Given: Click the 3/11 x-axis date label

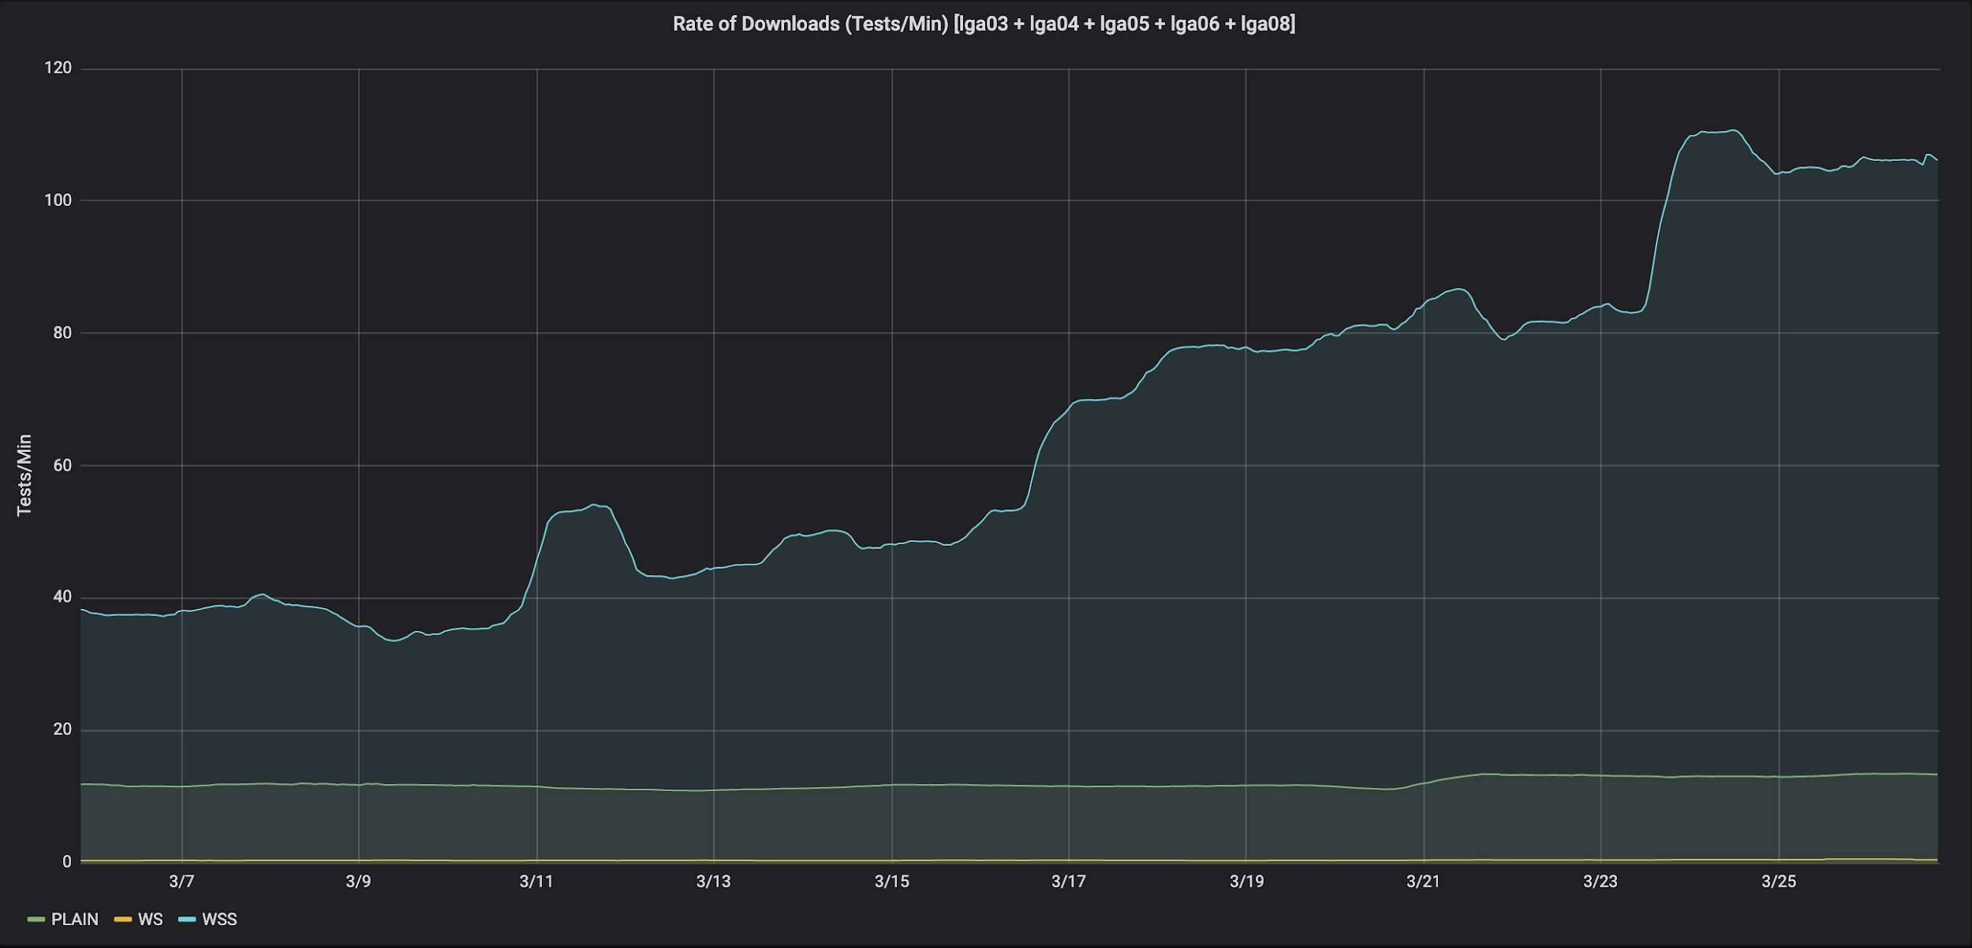Looking at the screenshot, I should (x=536, y=882).
